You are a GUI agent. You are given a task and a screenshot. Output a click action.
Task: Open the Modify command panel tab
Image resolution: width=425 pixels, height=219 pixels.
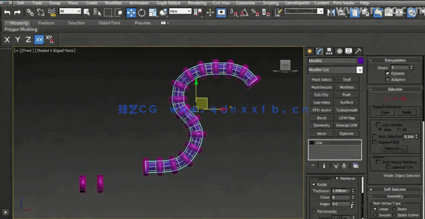click(x=320, y=51)
